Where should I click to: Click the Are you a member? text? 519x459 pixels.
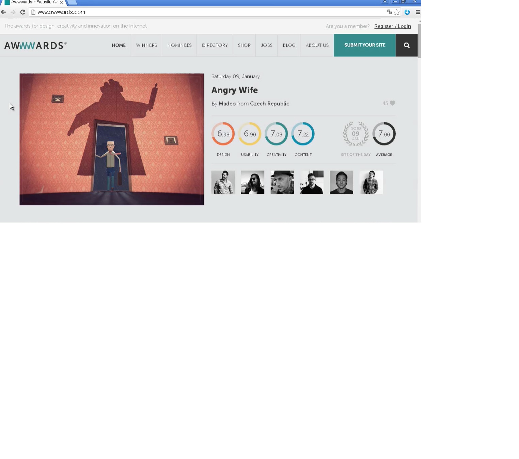pos(347,26)
